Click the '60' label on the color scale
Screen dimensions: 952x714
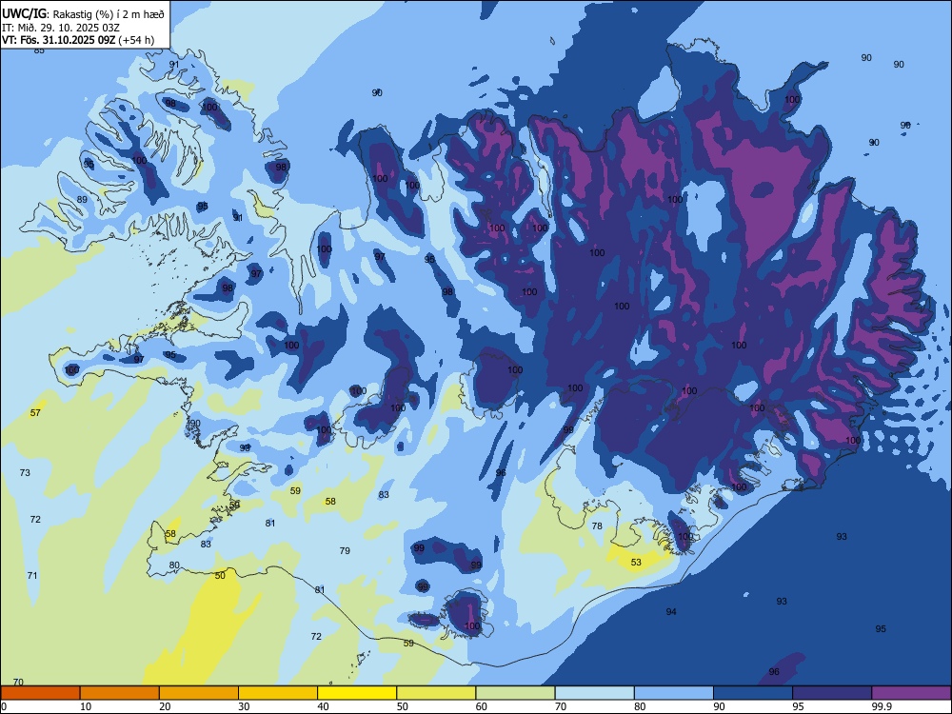point(482,706)
